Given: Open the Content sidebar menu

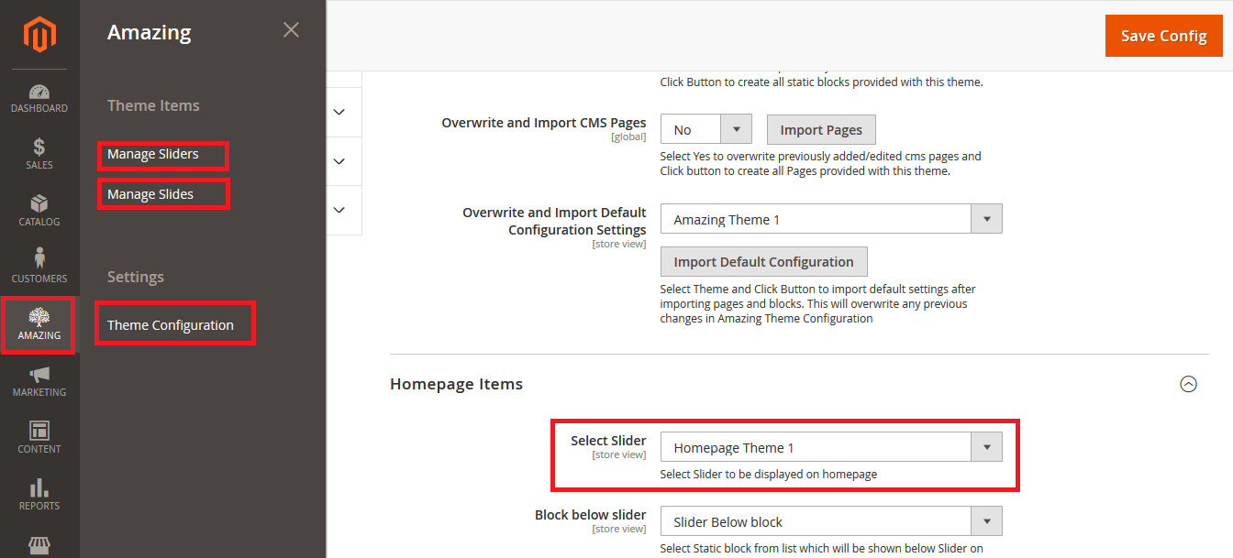Looking at the screenshot, I should coord(39,438).
